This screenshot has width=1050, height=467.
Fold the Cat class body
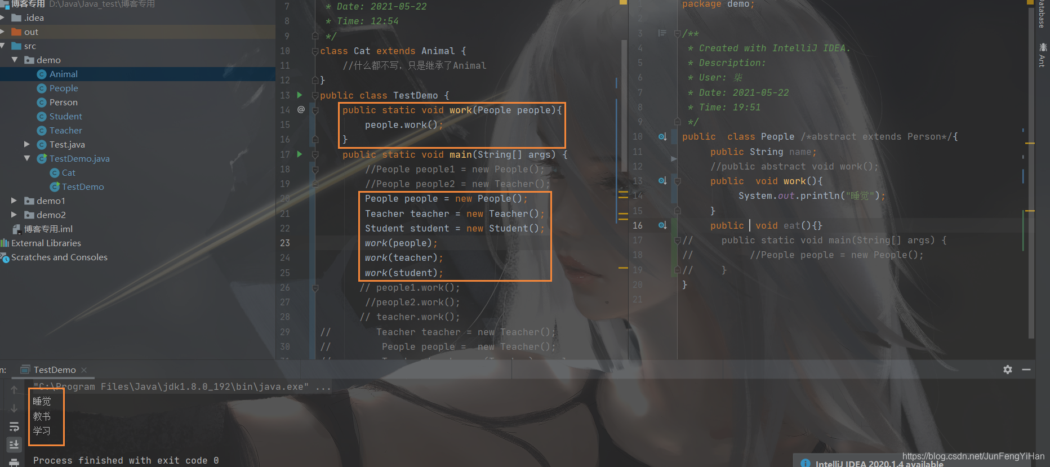tap(315, 51)
